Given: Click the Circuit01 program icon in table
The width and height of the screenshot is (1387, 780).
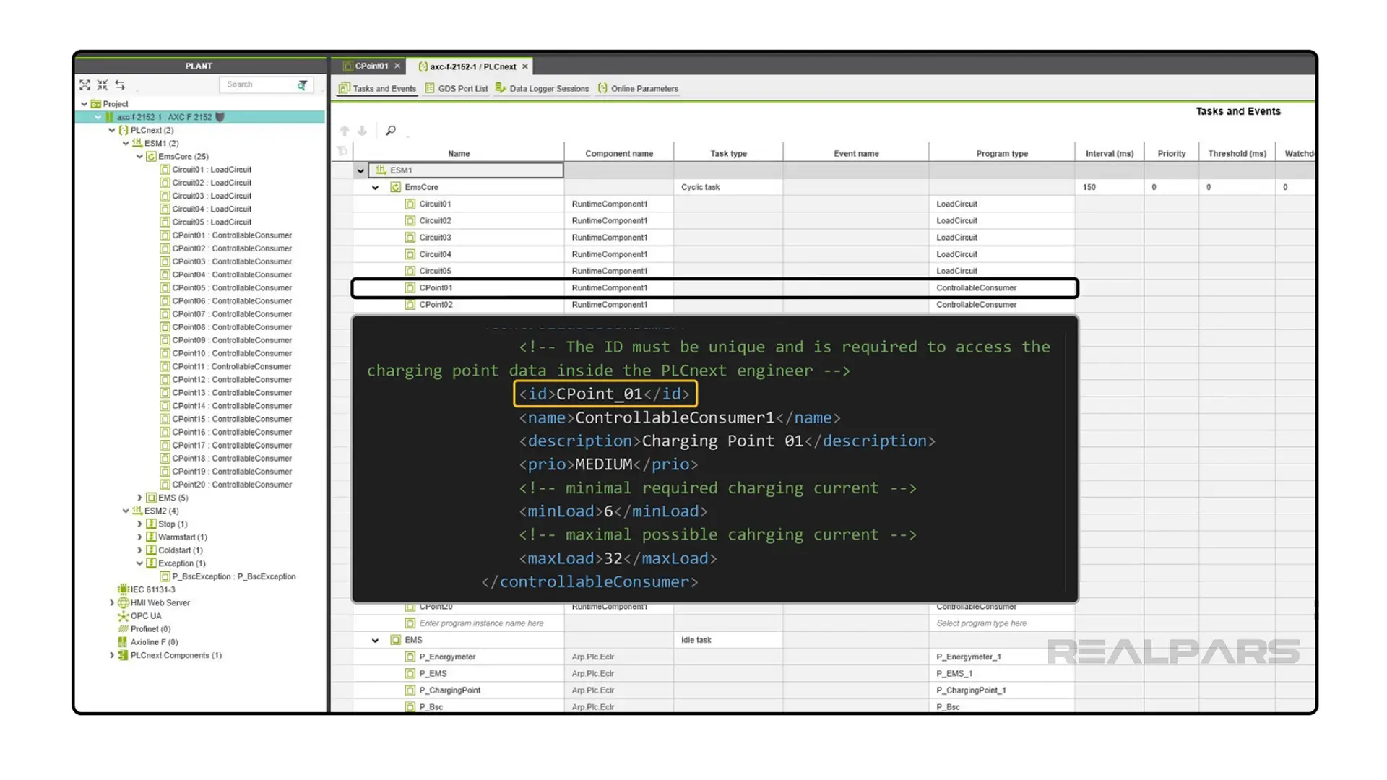Looking at the screenshot, I should click(x=410, y=204).
